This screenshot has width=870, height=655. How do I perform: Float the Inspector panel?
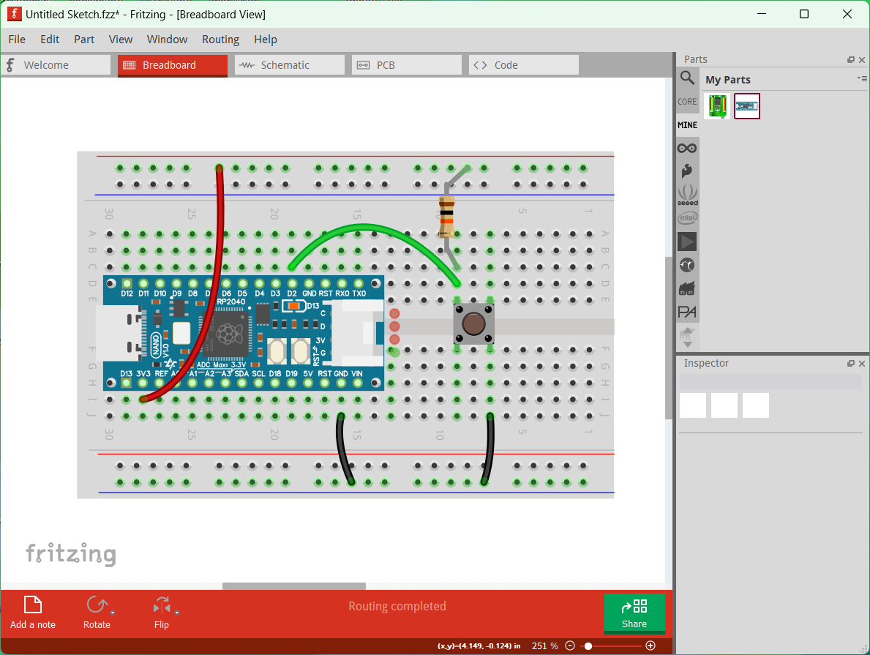pyautogui.click(x=850, y=364)
